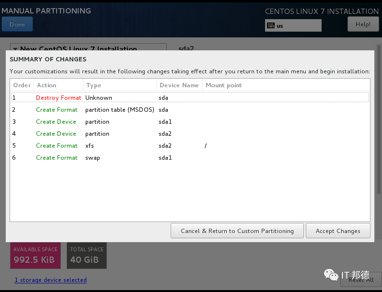Click the order number 2 cell
This screenshot has height=292, width=382.
click(x=14, y=110)
